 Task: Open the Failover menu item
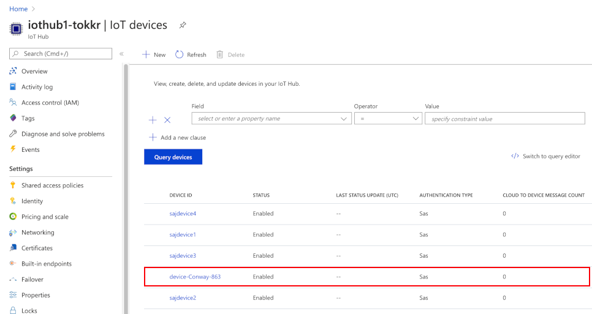coord(32,280)
